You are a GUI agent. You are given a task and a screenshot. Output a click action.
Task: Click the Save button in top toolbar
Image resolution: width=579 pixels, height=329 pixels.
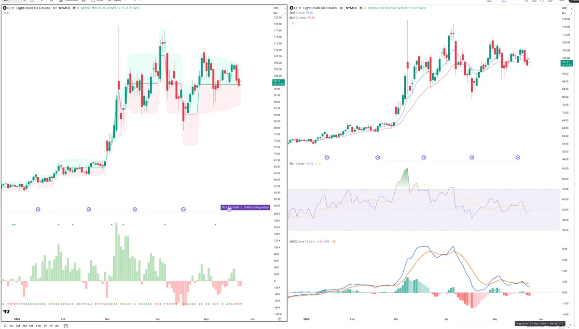504,1
